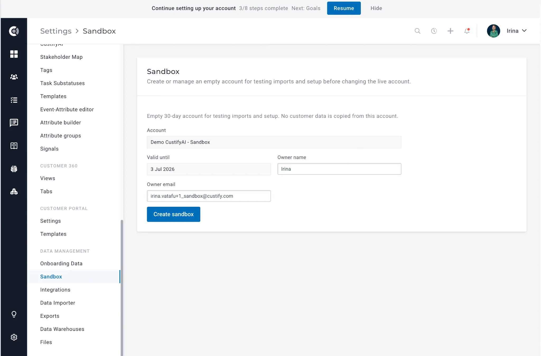Open Tabs under Customer 360
Image resolution: width=541 pixels, height=356 pixels.
point(46,191)
